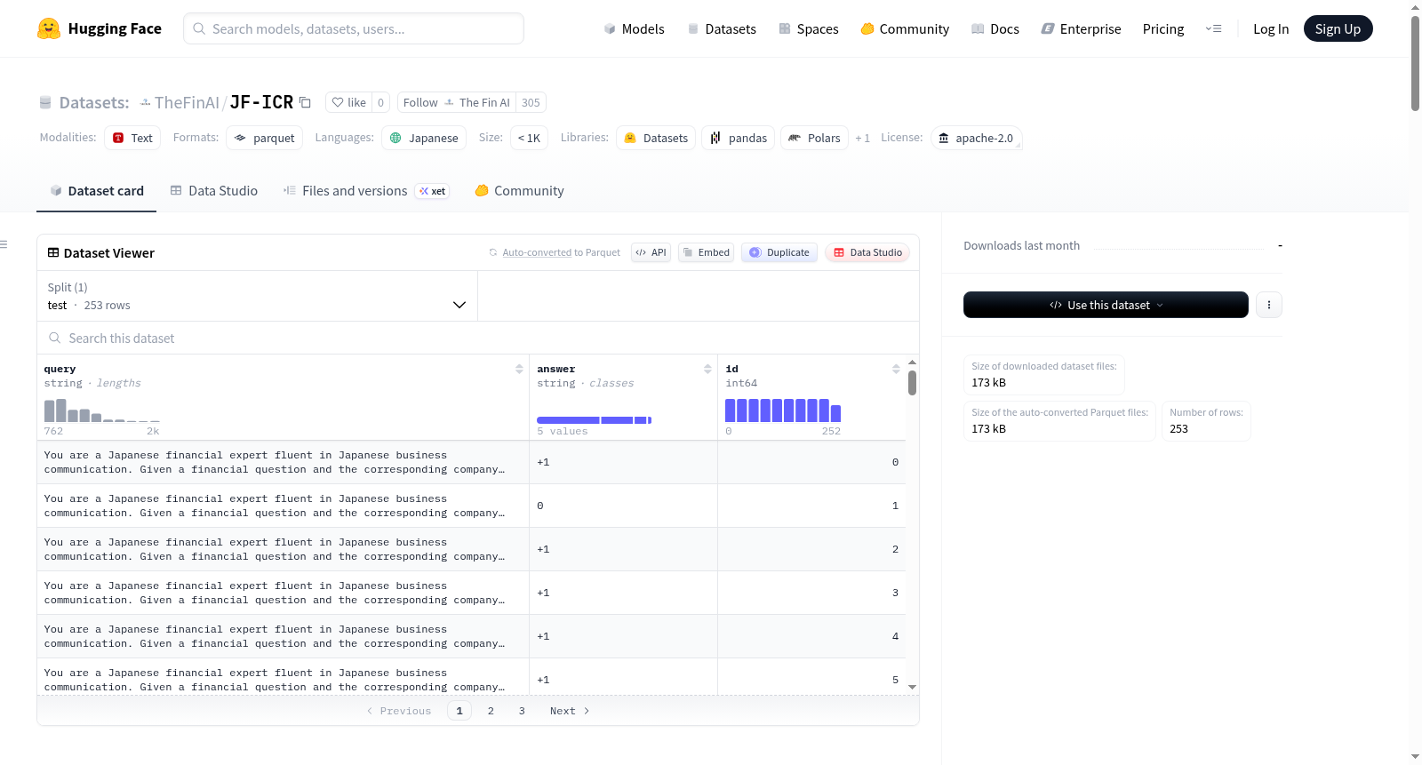Select the row with id 2
The width and height of the screenshot is (1422, 765).
click(x=471, y=549)
